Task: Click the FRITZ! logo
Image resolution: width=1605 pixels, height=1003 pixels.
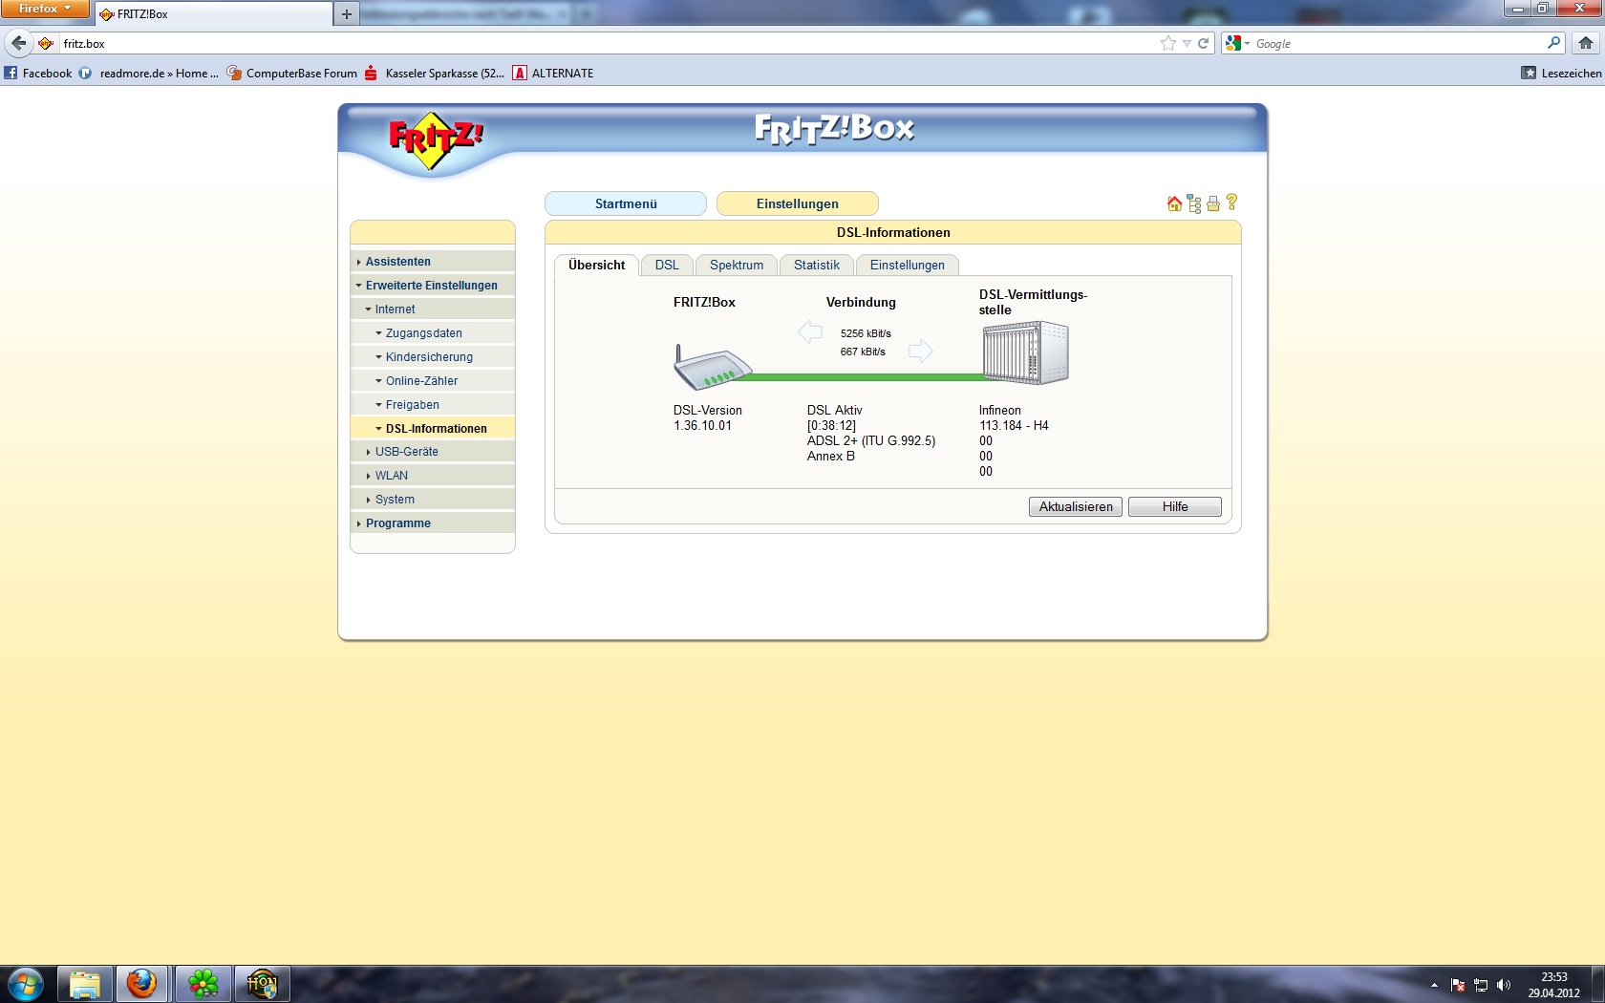Action: 436,140
